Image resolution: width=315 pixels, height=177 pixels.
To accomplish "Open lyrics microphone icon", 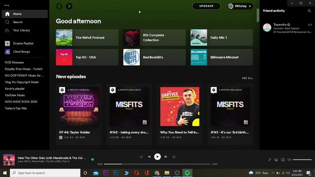I will [x=270, y=160].
